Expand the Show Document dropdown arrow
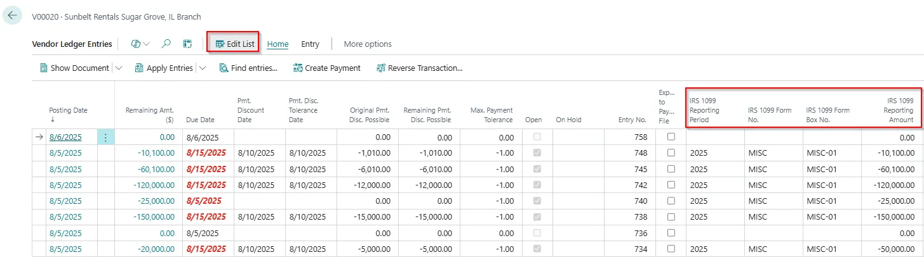 pos(119,68)
